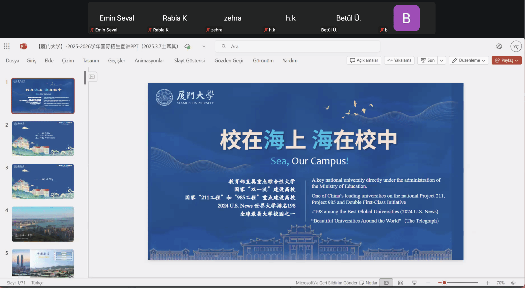Open the Düzenleme mode dropdown
525x288 pixels.
[469, 60]
